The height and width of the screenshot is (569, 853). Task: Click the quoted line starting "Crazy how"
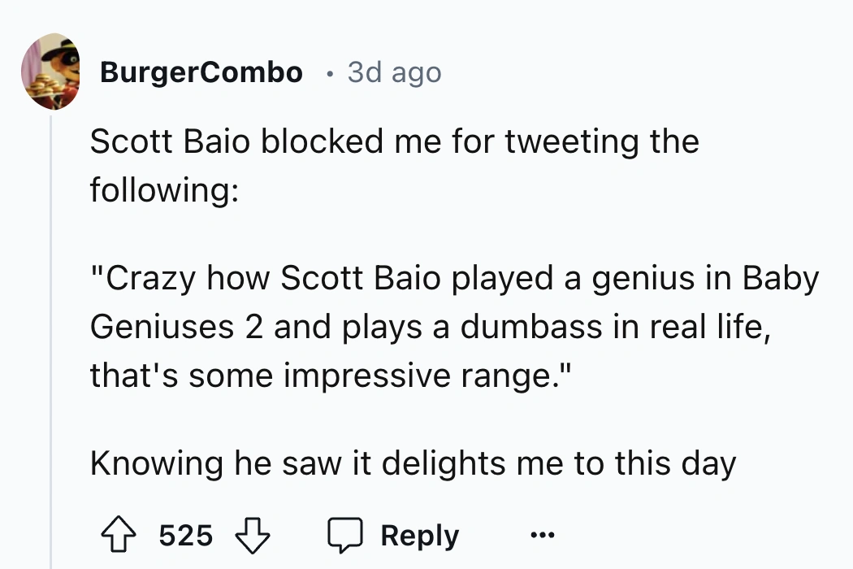[454, 278]
